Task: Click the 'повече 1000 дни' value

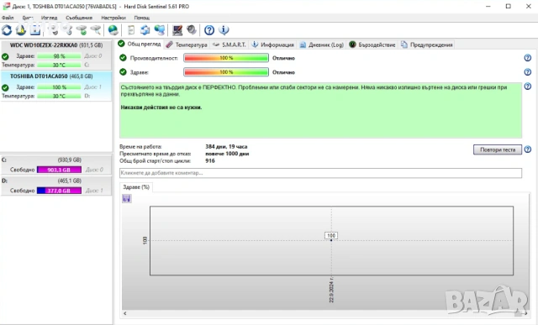Action: click(x=227, y=154)
